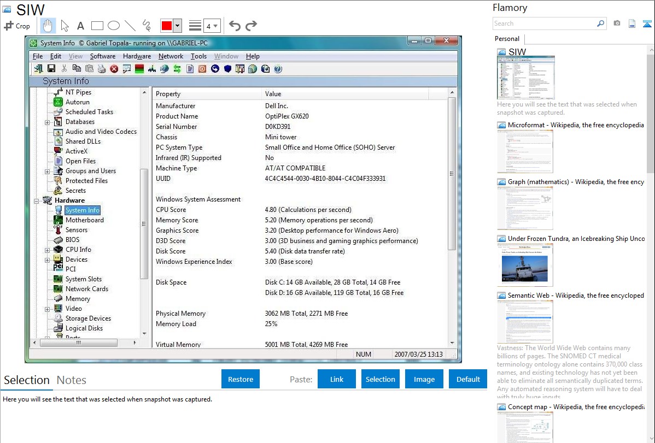Click the dark blue shield icon in SIW toolbar
The image size is (655, 443).
point(227,69)
